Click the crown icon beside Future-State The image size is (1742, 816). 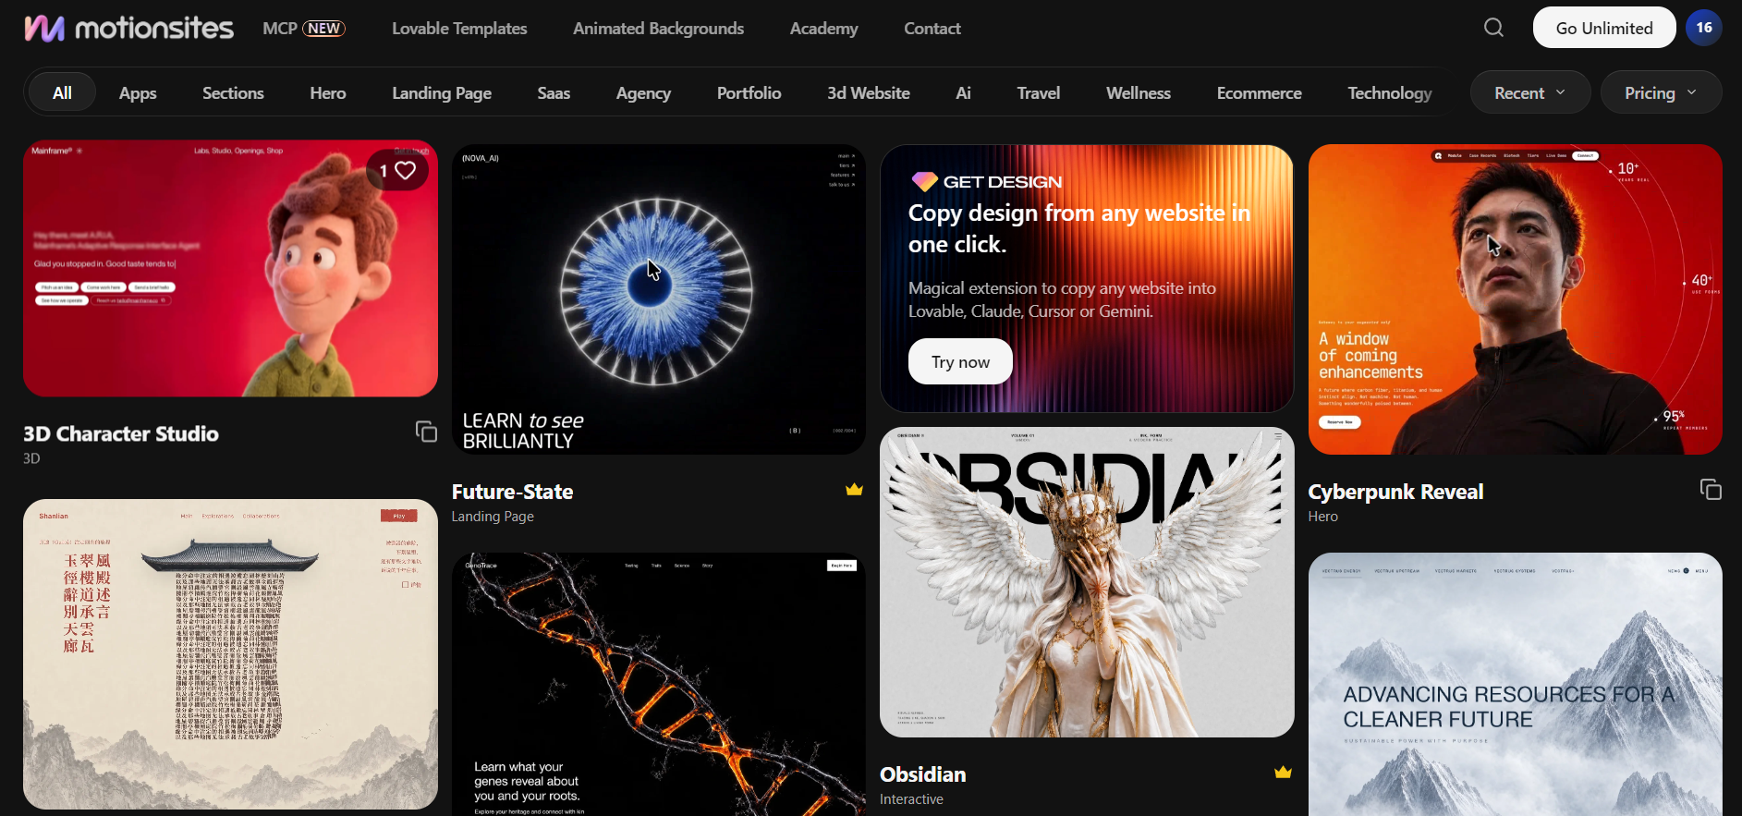(854, 490)
